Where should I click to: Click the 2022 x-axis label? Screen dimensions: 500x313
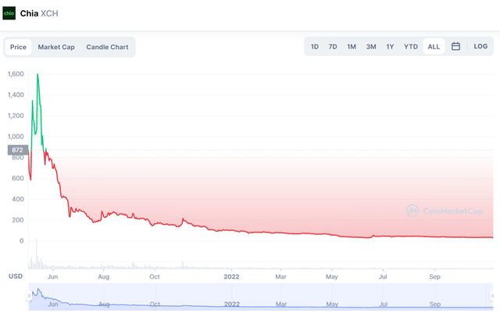pos(231,276)
